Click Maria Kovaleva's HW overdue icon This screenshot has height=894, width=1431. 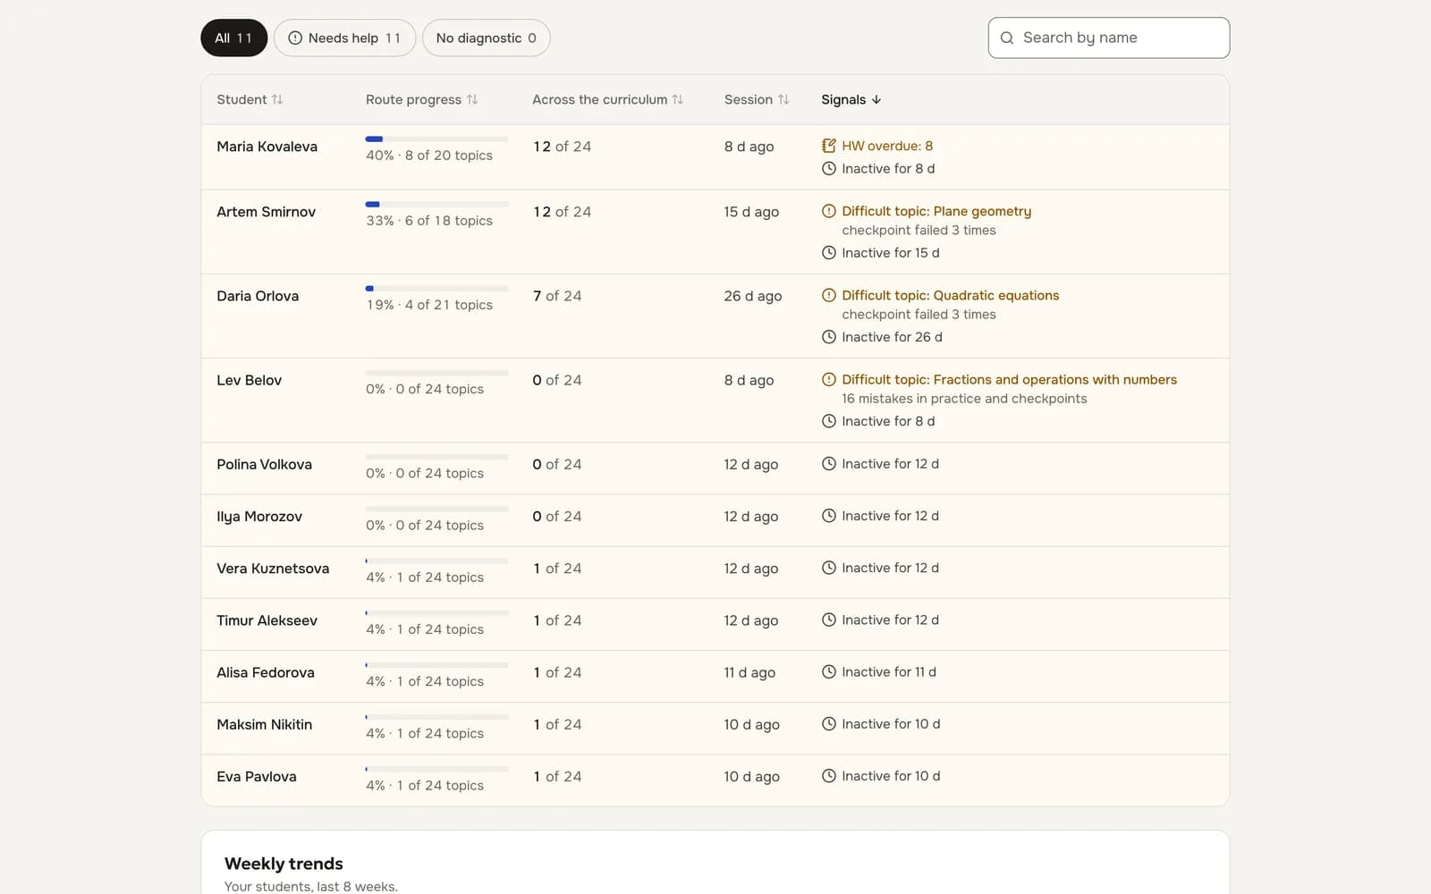829,146
